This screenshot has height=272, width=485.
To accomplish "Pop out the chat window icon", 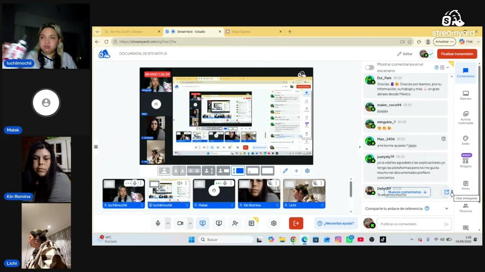I will 446,192.
